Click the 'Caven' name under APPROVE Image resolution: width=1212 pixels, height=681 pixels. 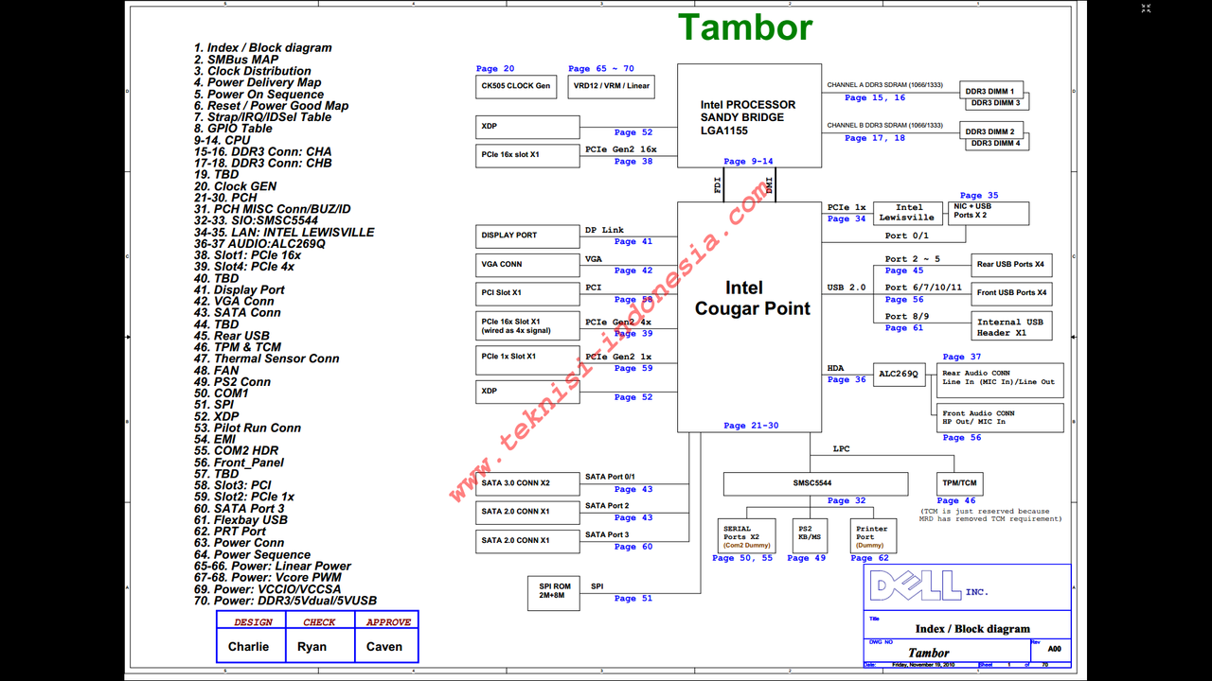tap(384, 647)
